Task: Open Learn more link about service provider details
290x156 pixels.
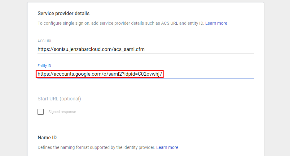Action: coord(216,23)
